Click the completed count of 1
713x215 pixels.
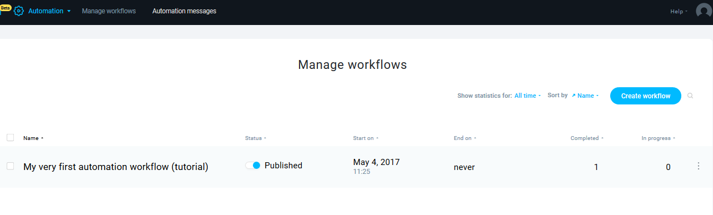[x=596, y=167]
